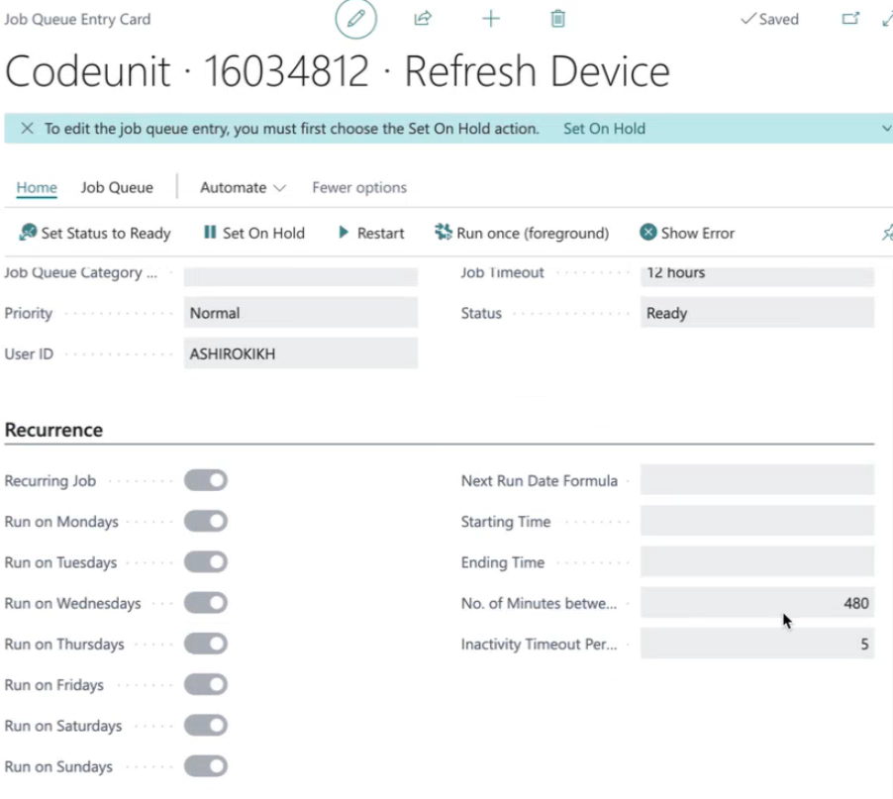
Task: Click the trash can delete icon
Action: (x=558, y=19)
